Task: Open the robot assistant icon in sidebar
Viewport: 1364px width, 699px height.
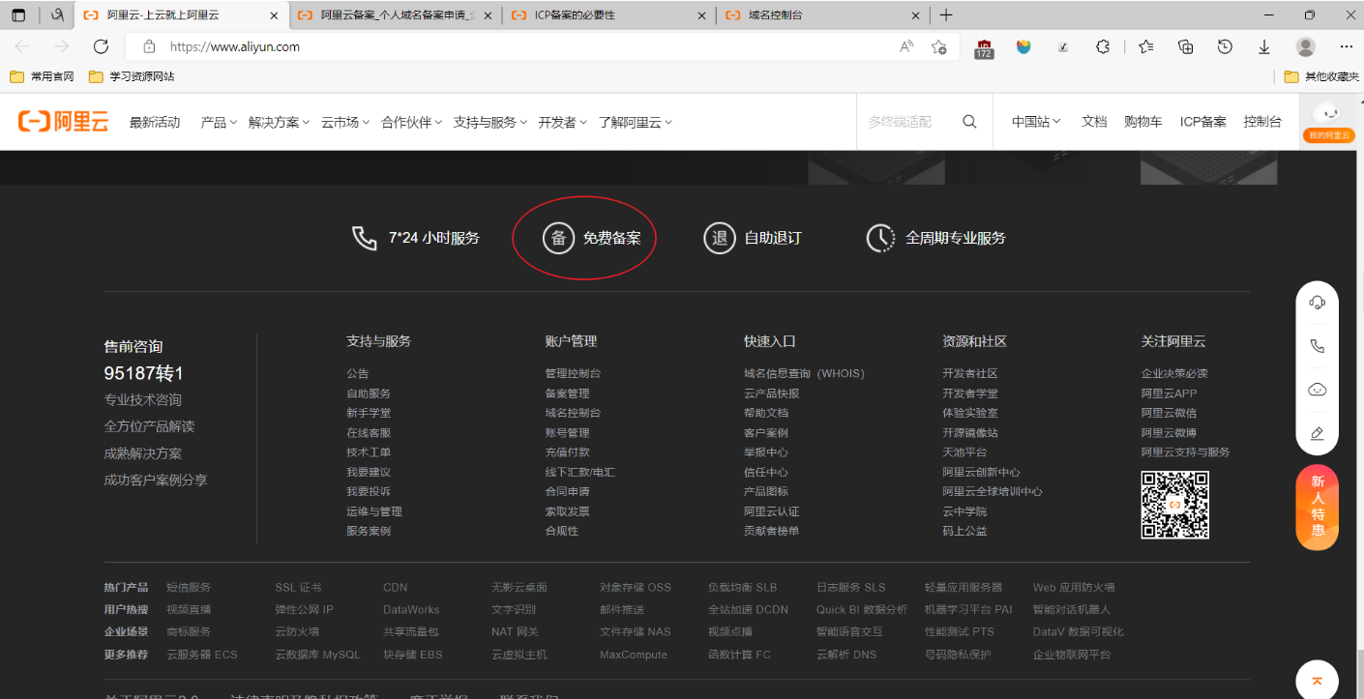Action: (x=1317, y=390)
